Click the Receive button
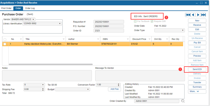This screenshot has height=106, width=210. pos(197,25)
